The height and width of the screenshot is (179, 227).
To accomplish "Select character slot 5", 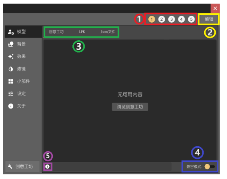I will point(191,19).
